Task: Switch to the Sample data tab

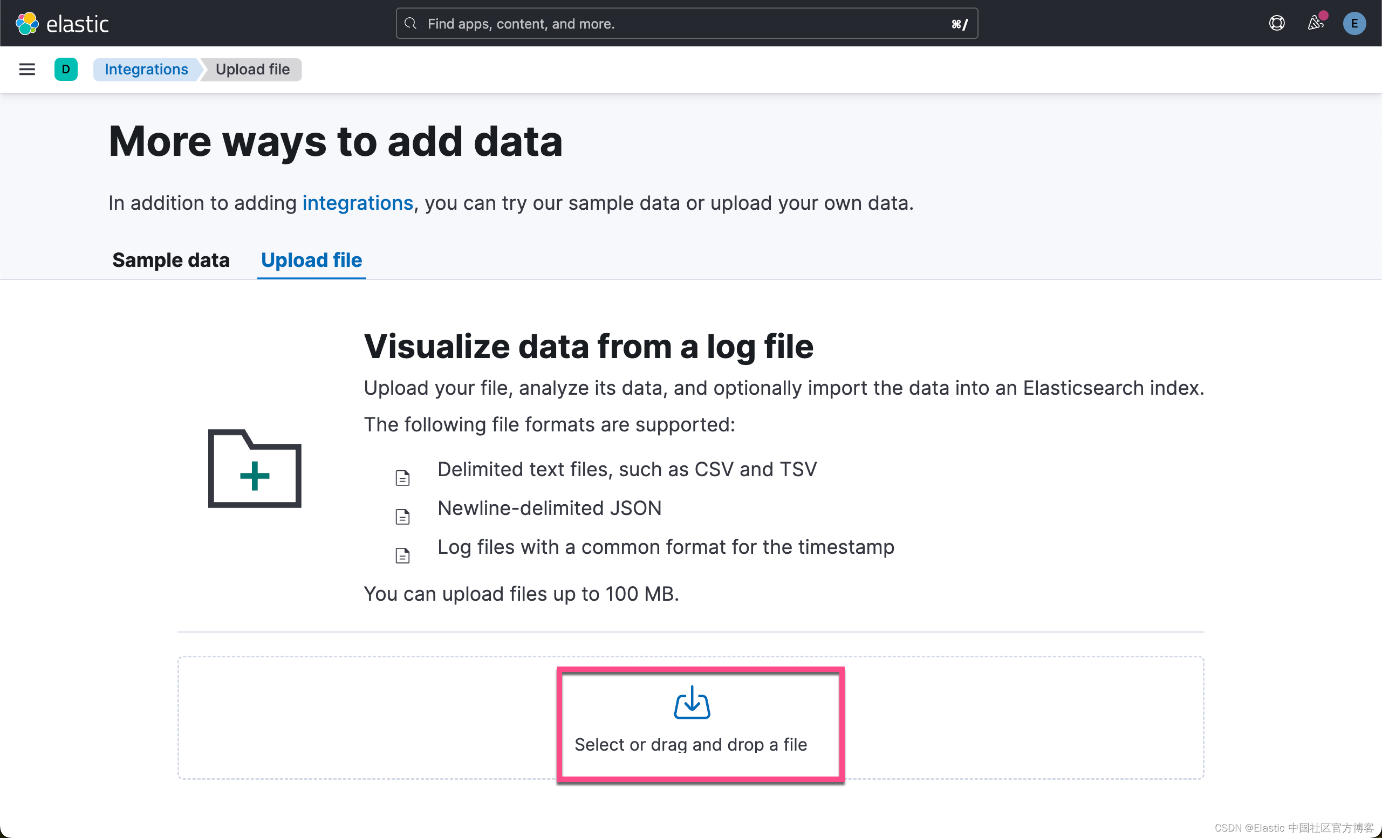Action: (171, 259)
